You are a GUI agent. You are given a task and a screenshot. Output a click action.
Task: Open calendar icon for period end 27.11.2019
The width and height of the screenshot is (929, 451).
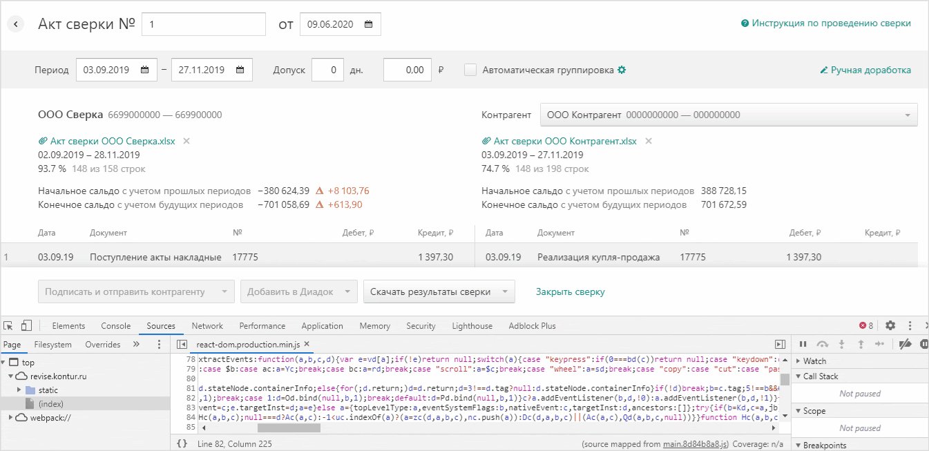(240, 70)
